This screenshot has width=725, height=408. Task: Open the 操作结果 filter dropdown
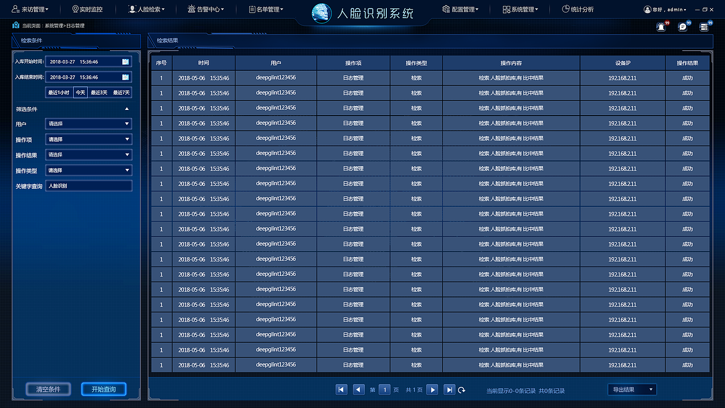[x=88, y=155]
